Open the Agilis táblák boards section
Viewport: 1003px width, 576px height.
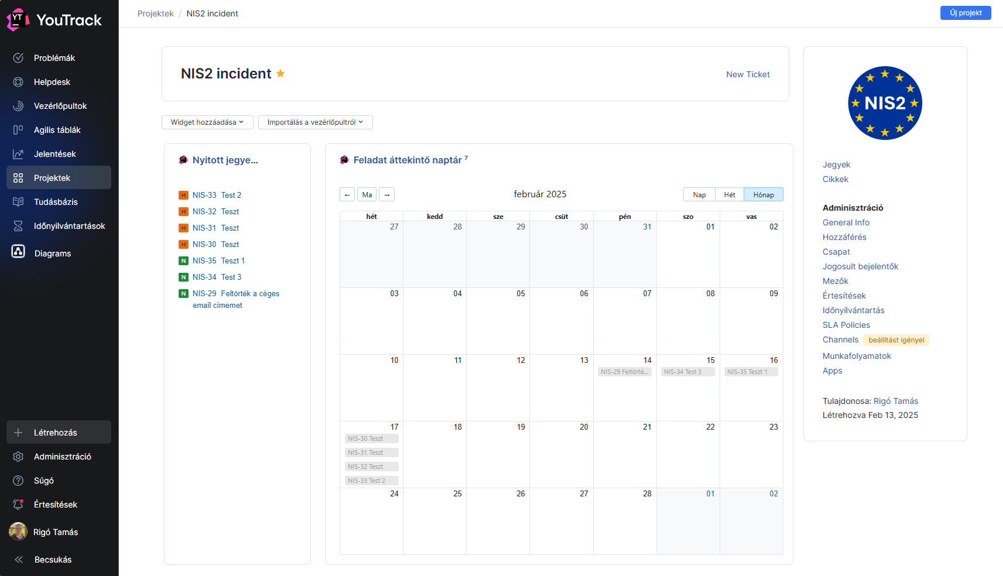pos(57,130)
